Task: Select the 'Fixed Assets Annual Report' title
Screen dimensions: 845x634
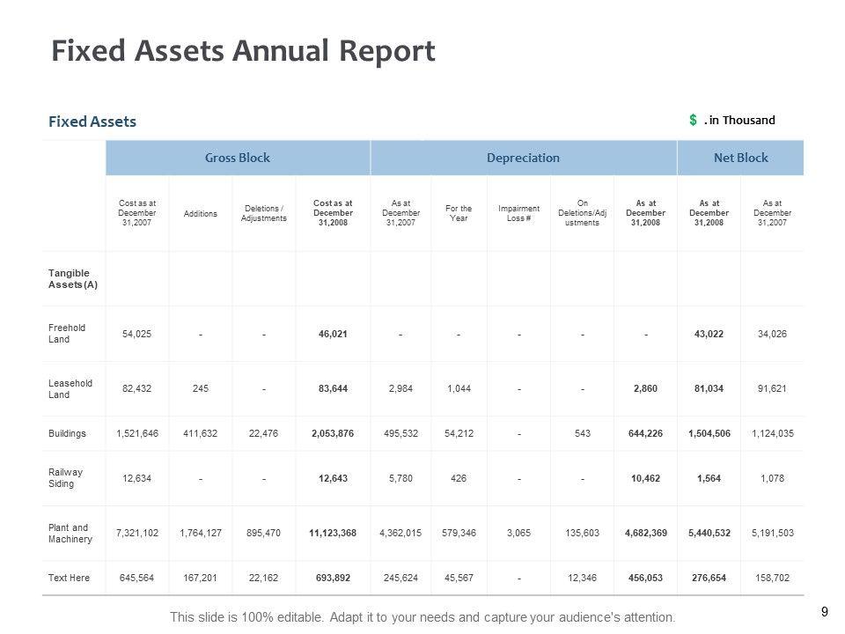Action: tap(243, 52)
